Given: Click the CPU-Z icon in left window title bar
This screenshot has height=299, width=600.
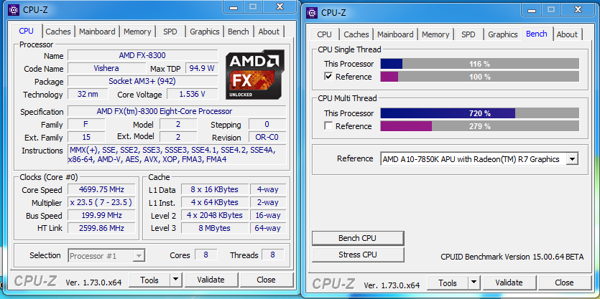Looking at the screenshot, I should 14,9.
